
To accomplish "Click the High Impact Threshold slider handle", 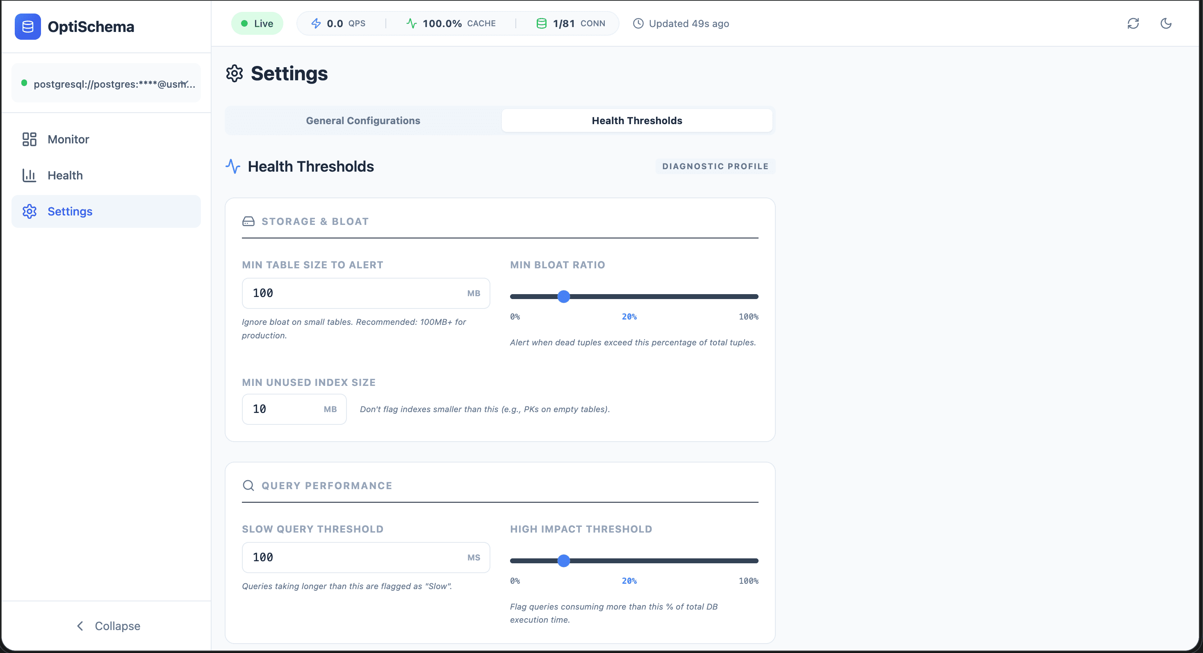I will click(x=564, y=561).
